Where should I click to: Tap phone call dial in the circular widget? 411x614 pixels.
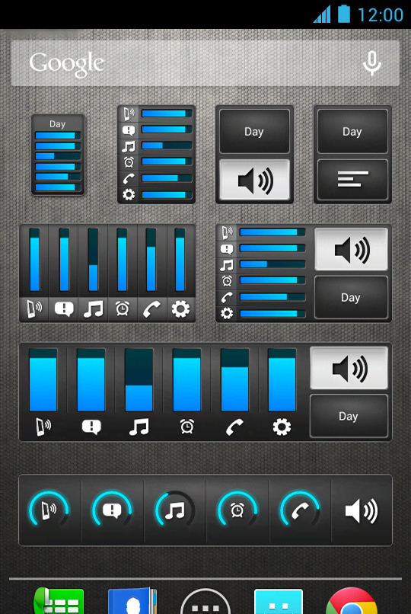click(x=300, y=510)
